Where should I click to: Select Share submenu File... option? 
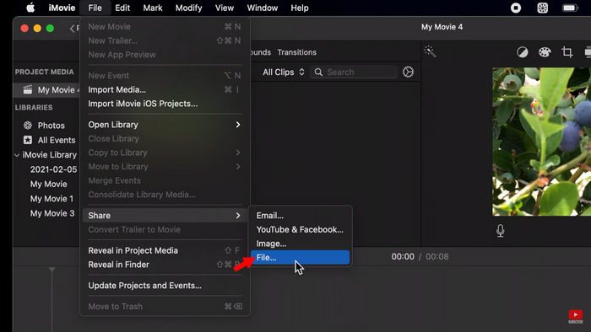tap(301, 258)
